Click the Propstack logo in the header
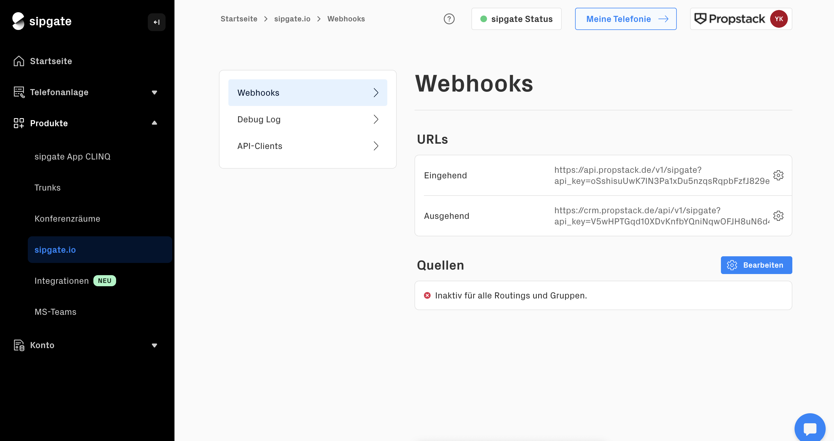The image size is (834, 441). tap(730, 19)
